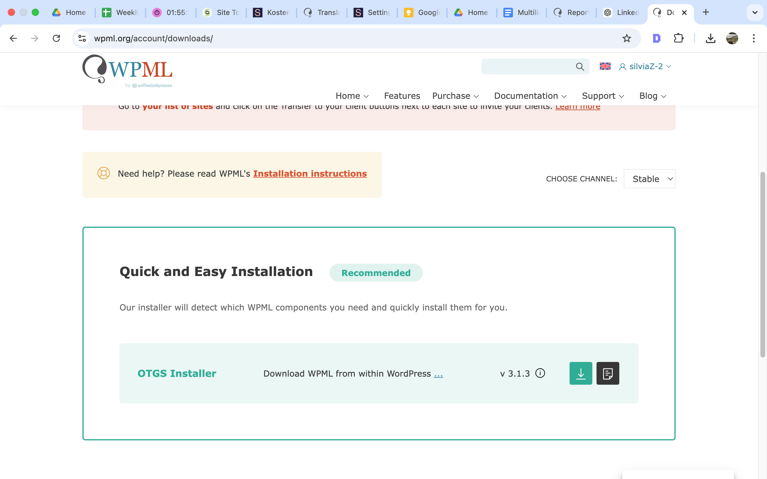Click the Learn more link
The width and height of the screenshot is (767, 479).
point(578,107)
